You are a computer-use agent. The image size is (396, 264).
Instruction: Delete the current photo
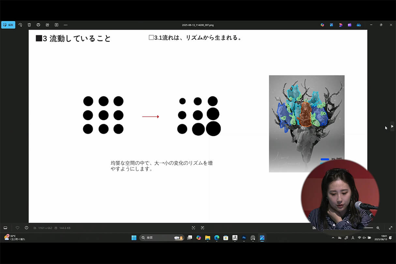click(x=29, y=25)
